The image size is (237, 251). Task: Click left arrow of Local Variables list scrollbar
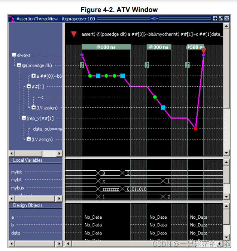point(12,198)
